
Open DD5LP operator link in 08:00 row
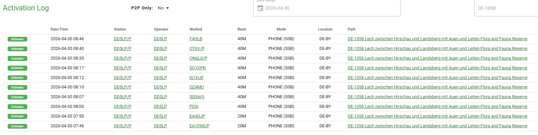[160, 107]
